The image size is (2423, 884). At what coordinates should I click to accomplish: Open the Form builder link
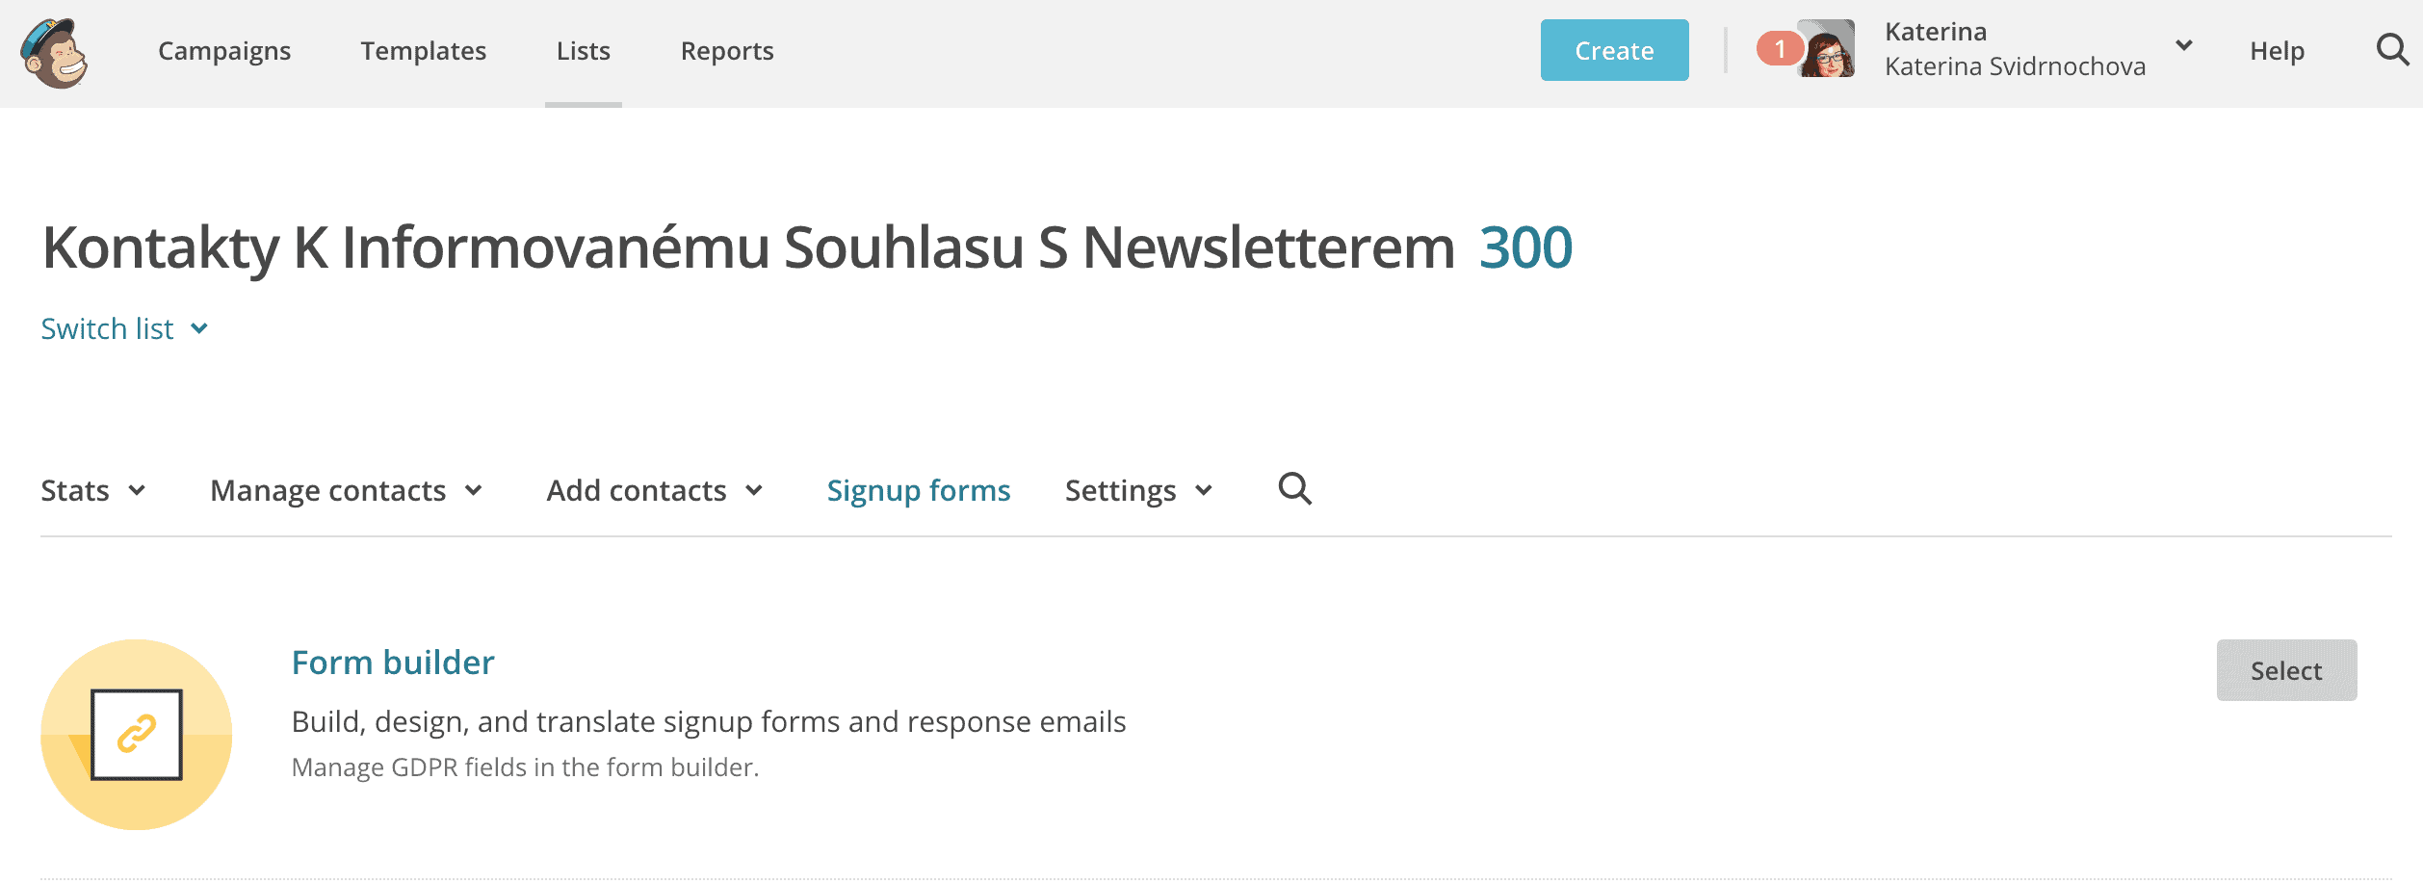pos(393,663)
